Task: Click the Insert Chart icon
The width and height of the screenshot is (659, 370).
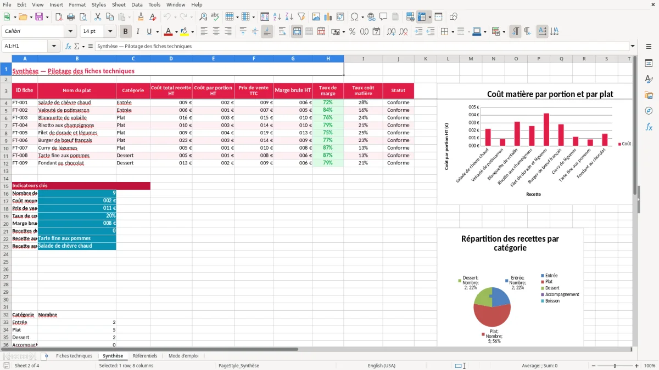Action: tap(328, 17)
